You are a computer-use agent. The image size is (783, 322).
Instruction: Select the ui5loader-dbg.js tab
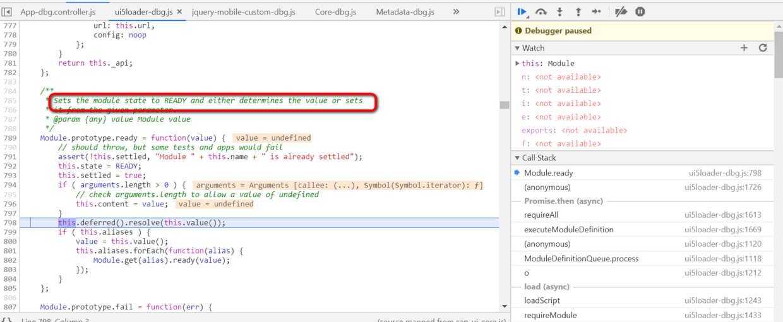pyautogui.click(x=144, y=12)
